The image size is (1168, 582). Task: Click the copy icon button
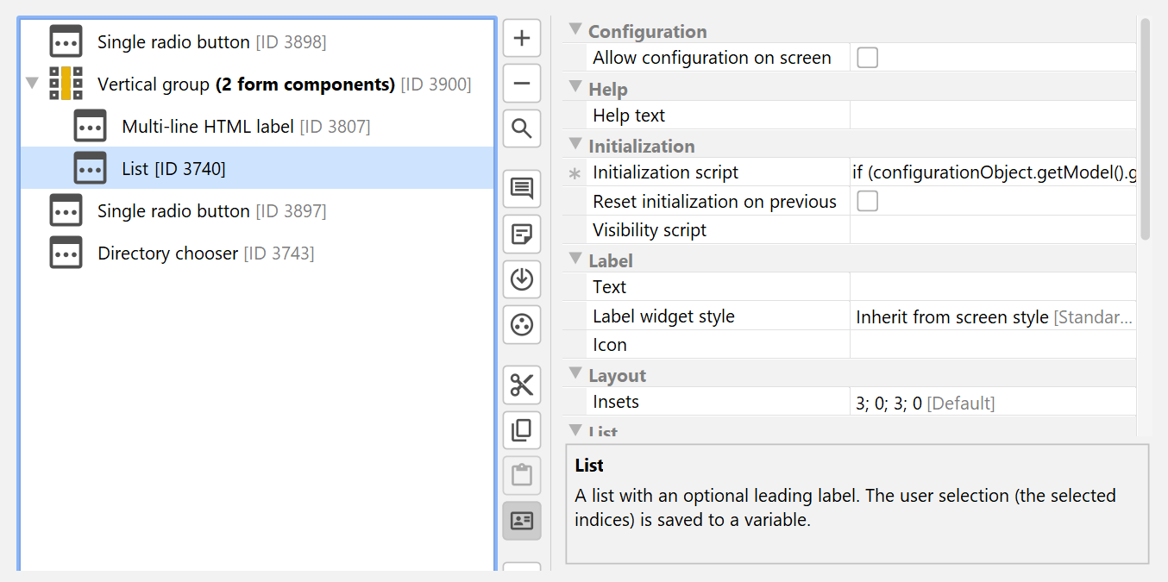(522, 430)
